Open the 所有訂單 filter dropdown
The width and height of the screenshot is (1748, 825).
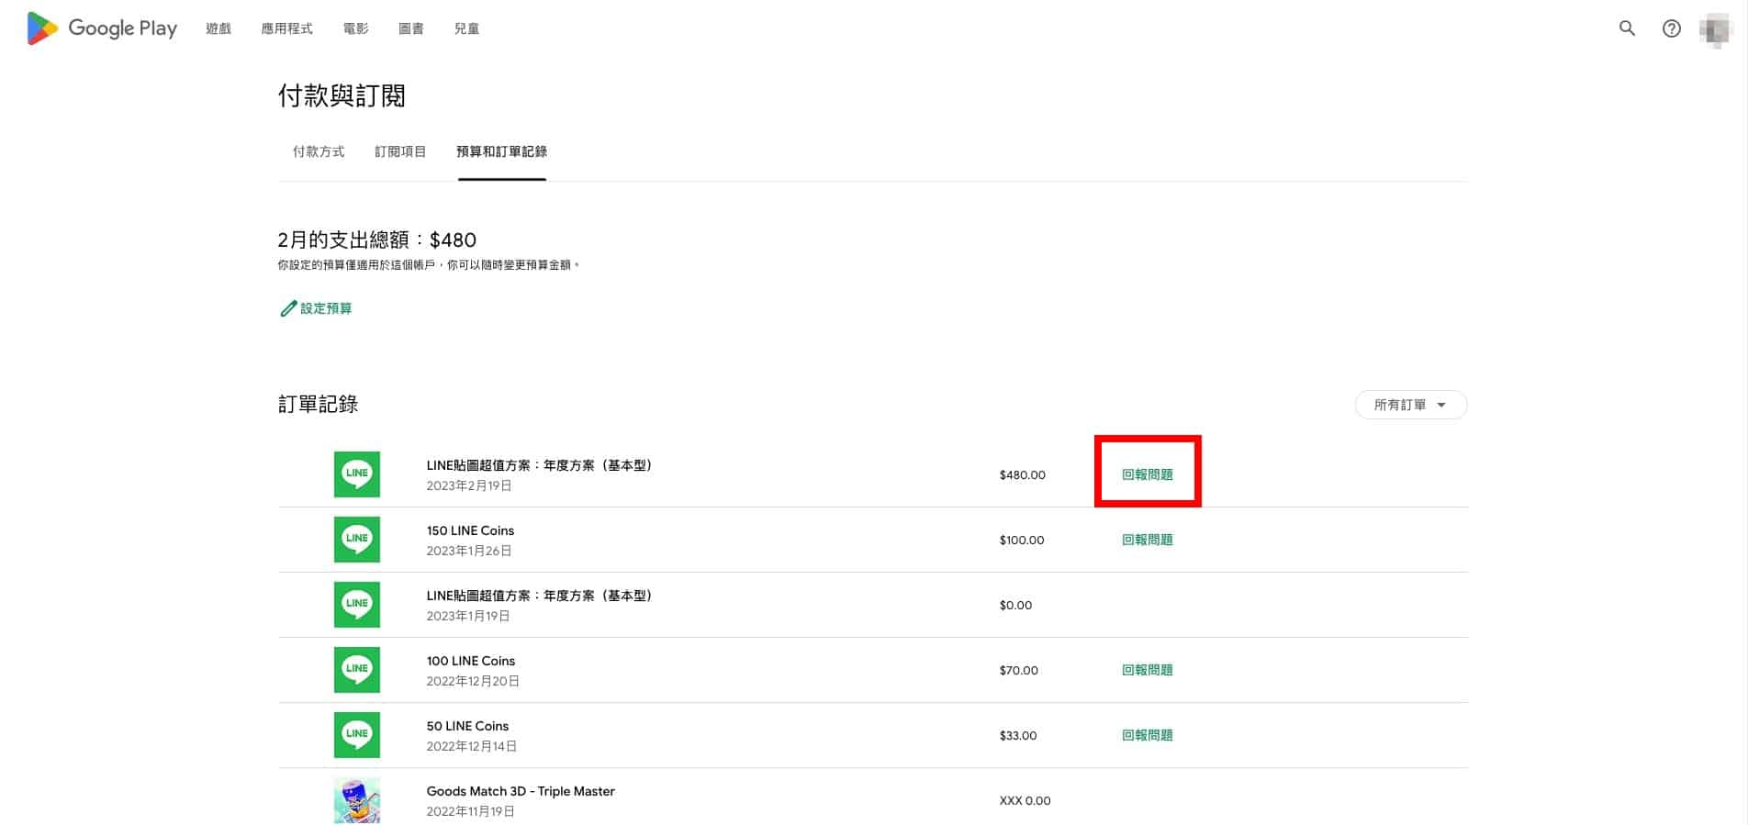1411,405
